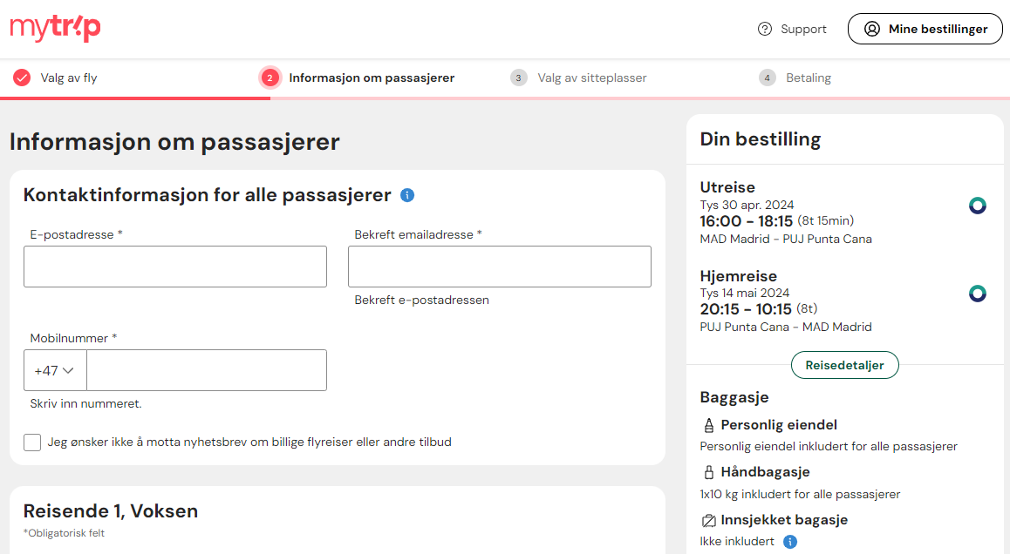
Task: Click the red checkmark icon for Valg av fly
Action: coord(22,78)
